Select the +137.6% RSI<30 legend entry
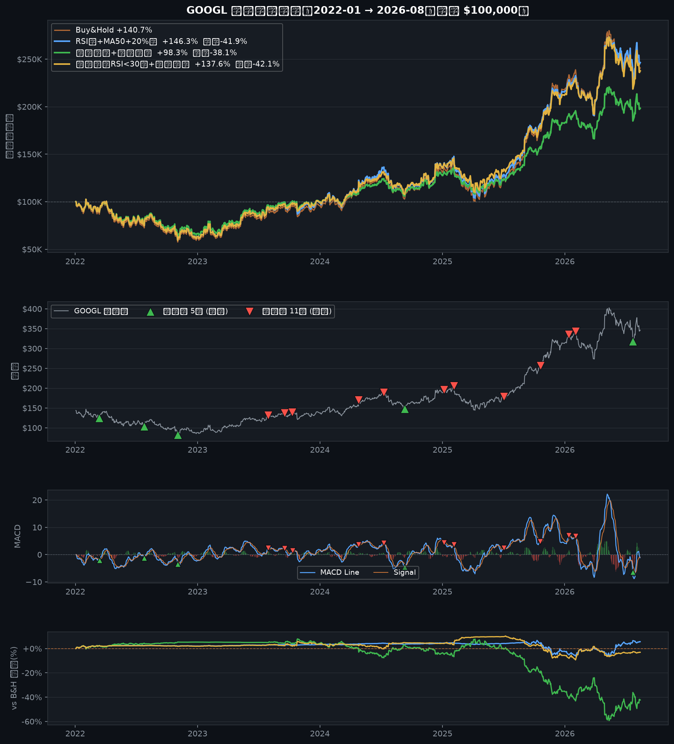Image resolution: width=674 pixels, height=744 pixels. tap(167, 64)
